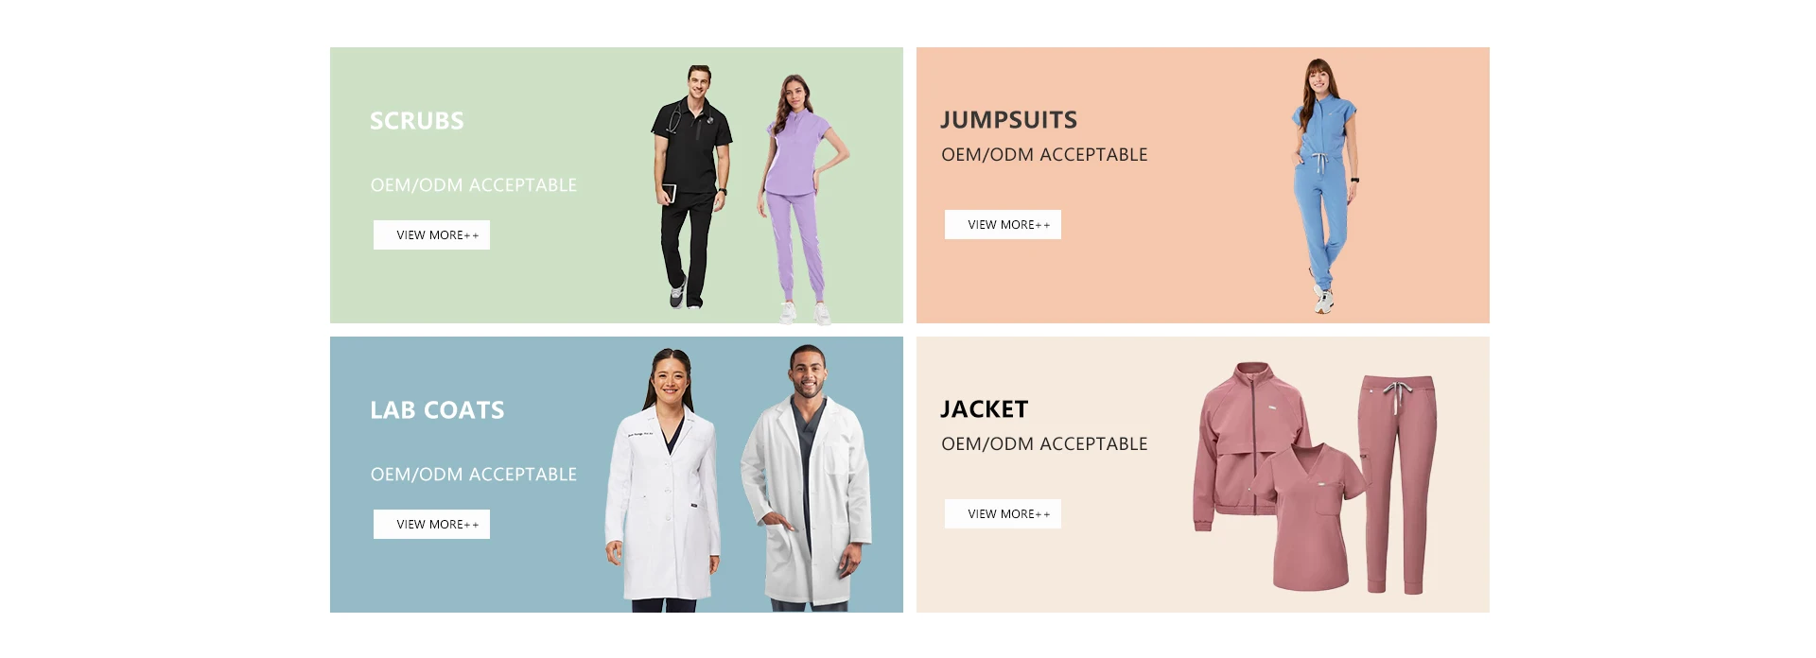
Task: Open the JACKET category heading
Action: [x=984, y=409]
